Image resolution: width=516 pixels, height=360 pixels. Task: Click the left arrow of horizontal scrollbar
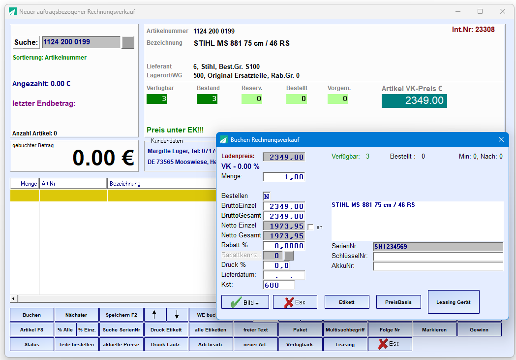(x=13, y=299)
